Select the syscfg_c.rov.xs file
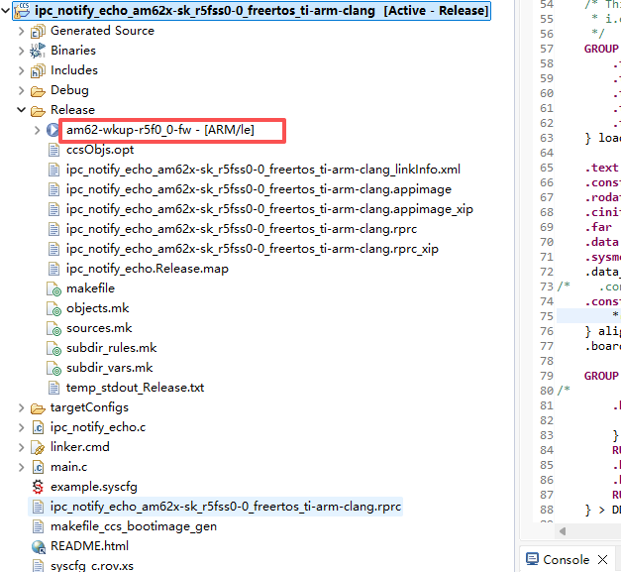The image size is (621, 572). coord(92,566)
